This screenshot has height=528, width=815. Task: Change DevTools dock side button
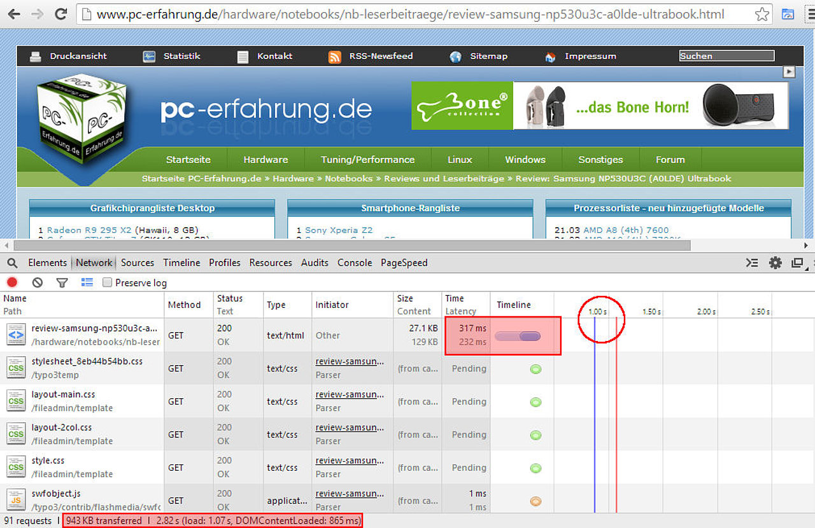(x=797, y=263)
